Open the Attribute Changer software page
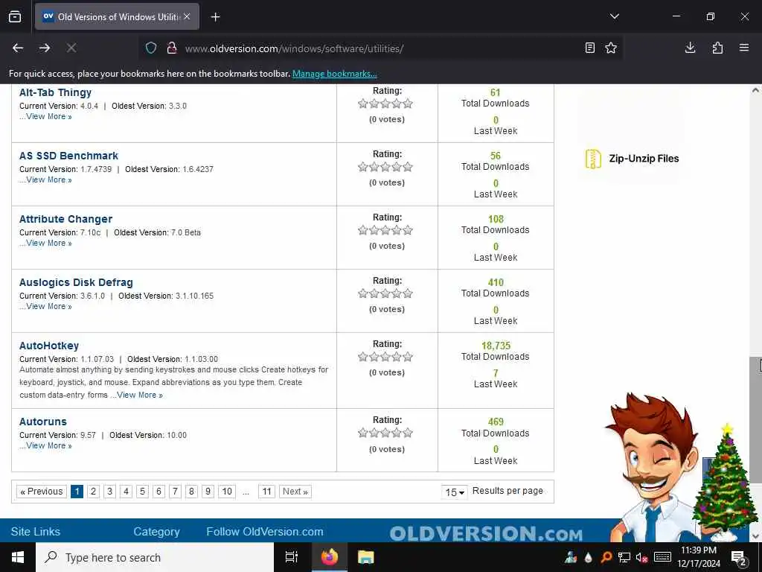The width and height of the screenshot is (762, 572). pos(65,219)
